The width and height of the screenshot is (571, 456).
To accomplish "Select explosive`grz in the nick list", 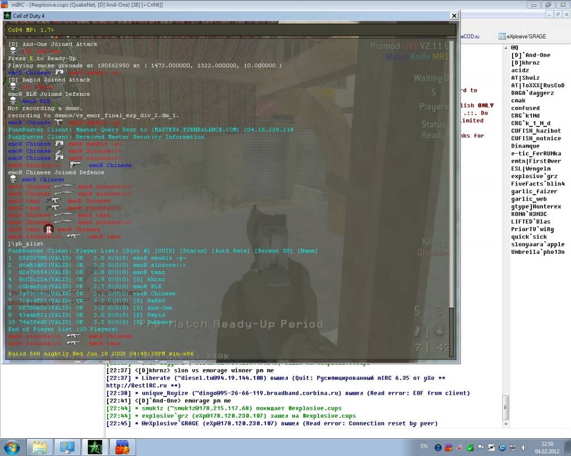I will tap(534, 176).
